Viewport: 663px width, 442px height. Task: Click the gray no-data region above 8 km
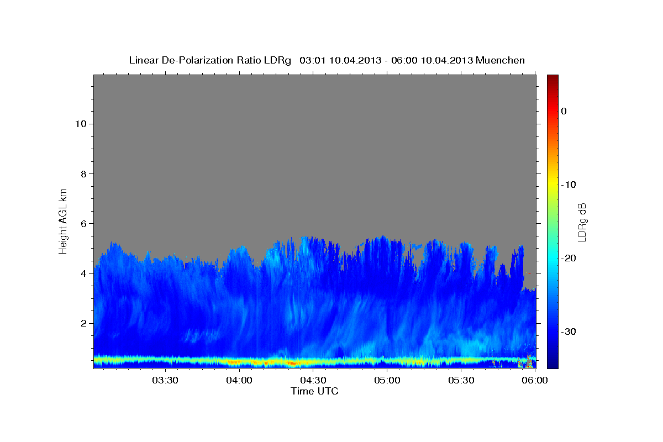[x=314, y=124]
